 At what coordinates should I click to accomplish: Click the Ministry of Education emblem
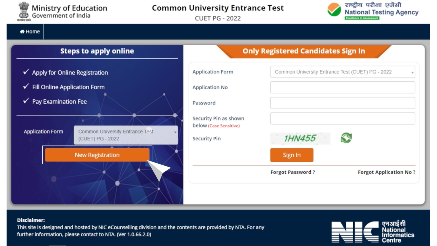24,11
